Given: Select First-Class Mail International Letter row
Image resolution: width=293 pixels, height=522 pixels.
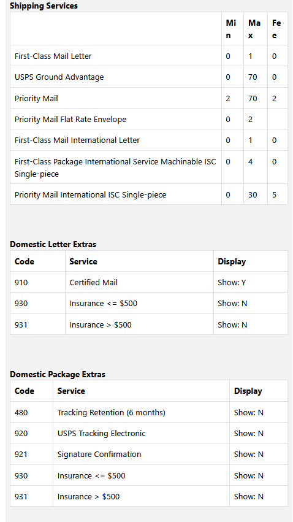Looking at the screenshot, I should tap(149, 140).
